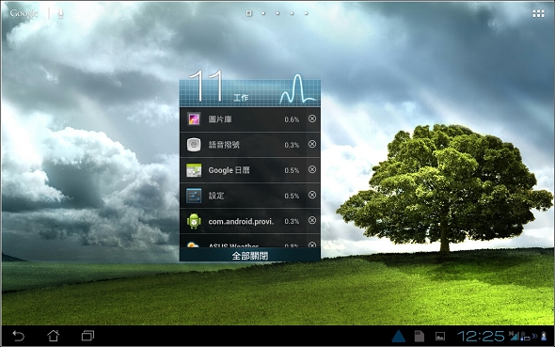Select the com.android.provi. task name
The height and width of the screenshot is (347, 555).
click(241, 221)
